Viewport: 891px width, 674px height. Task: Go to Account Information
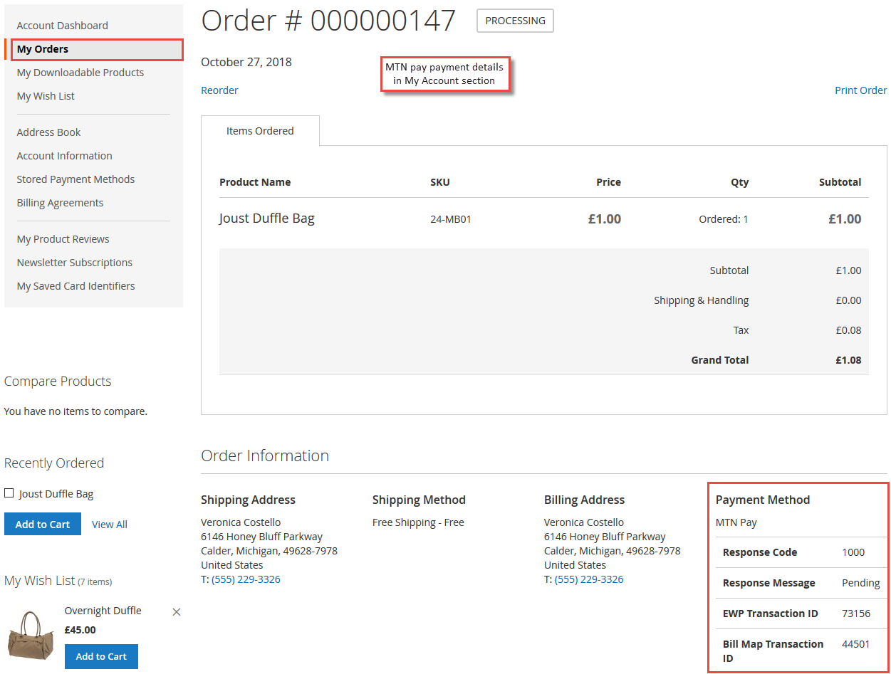coord(64,155)
